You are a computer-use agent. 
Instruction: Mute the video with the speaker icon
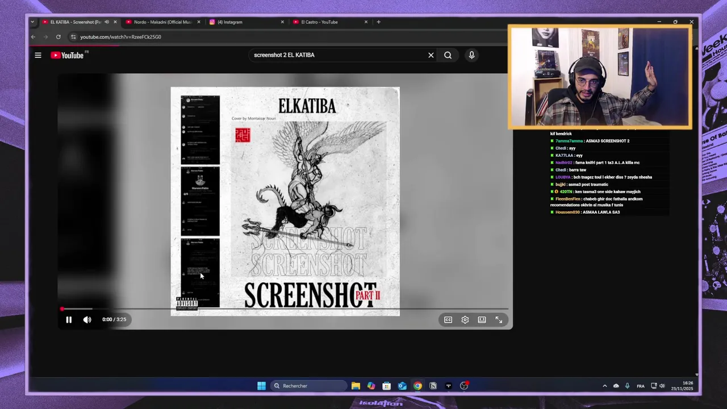pos(87,320)
